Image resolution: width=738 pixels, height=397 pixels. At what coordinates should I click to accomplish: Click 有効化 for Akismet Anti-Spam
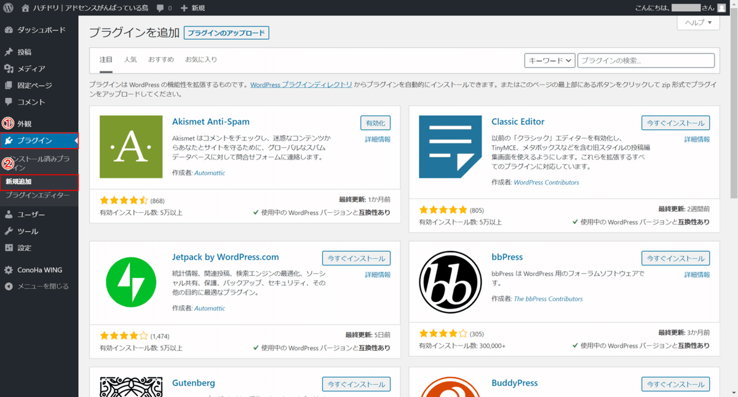(x=375, y=123)
